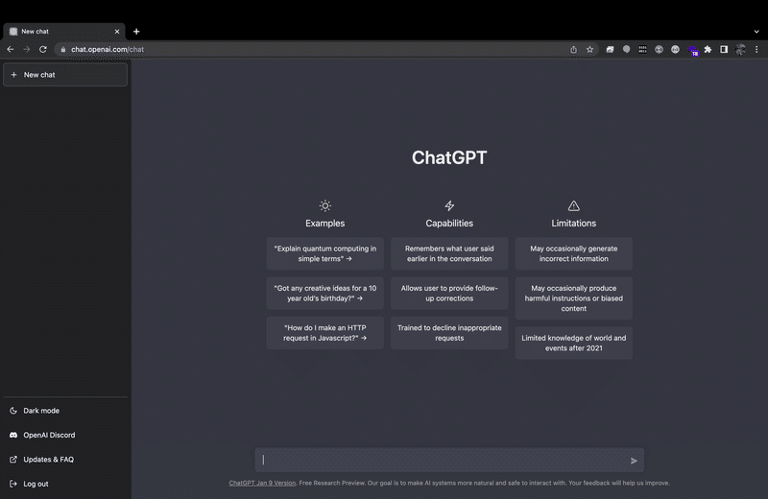Click the share page icon in address bar

click(573, 49)
